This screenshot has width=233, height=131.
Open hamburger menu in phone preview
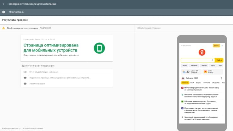pyautogui.click(x=223, y=46)
